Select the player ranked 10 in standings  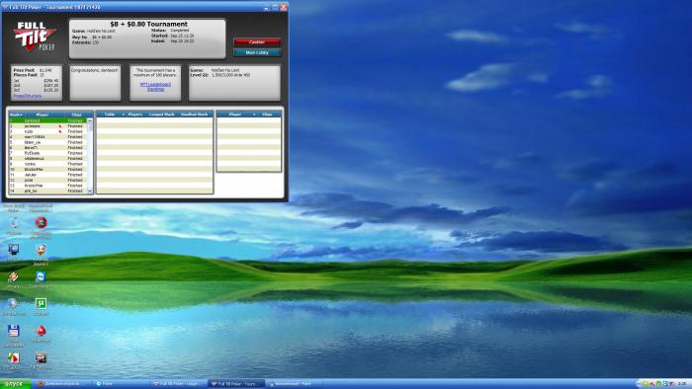pyautogui.click(x=47, y=169)
